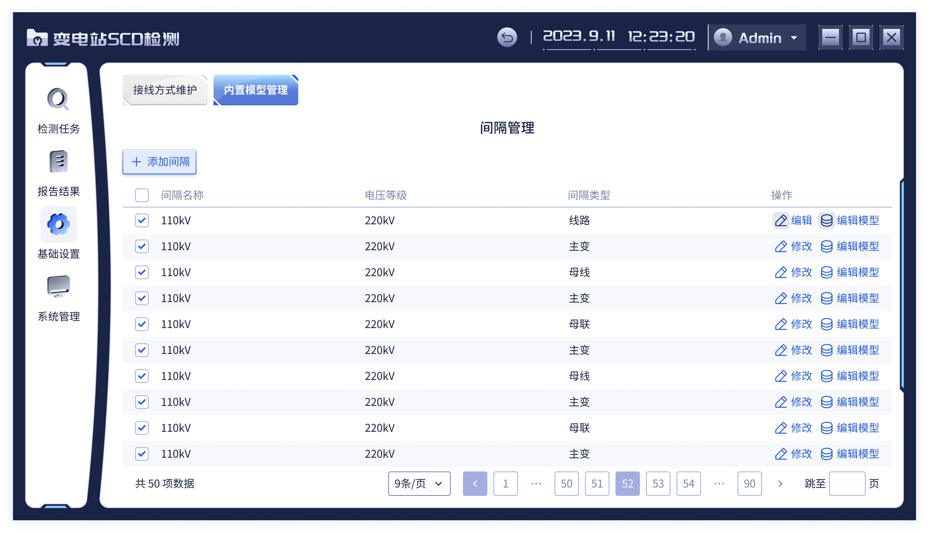Screen dimensions: 929x534
Task: Click the 跳至 page number input field
Action: click(x=847, y=484)
